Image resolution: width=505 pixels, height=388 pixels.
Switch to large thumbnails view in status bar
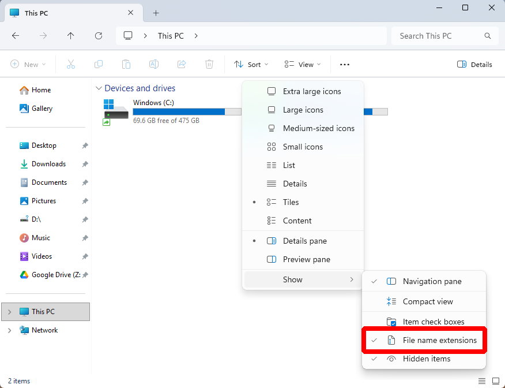[495, 381]
